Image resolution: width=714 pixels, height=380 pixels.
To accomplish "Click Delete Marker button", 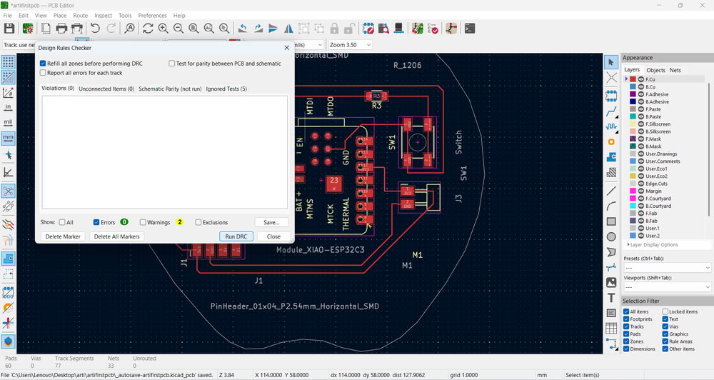I will (63, 236).
